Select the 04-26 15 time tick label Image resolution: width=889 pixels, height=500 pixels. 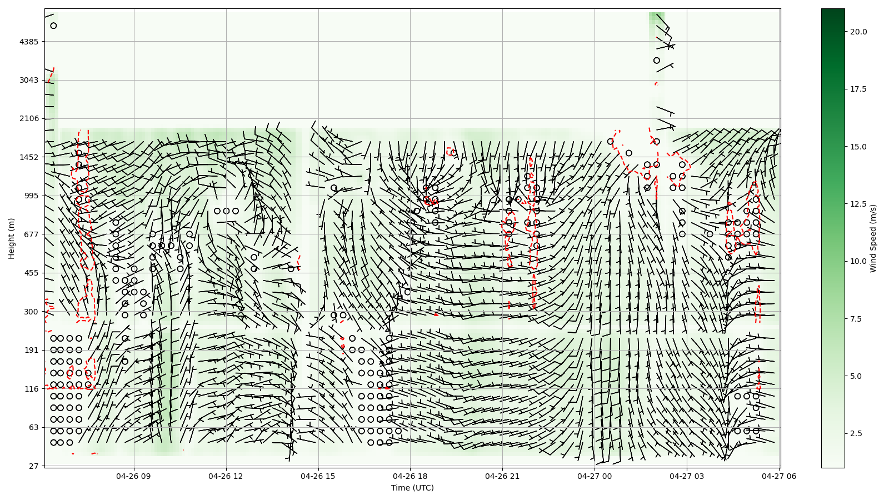[x=318, y=476]
